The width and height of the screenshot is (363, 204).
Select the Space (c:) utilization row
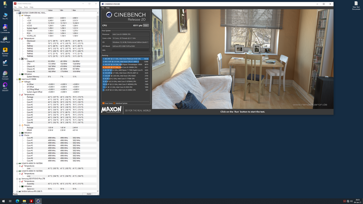click(x=55, y=189)
